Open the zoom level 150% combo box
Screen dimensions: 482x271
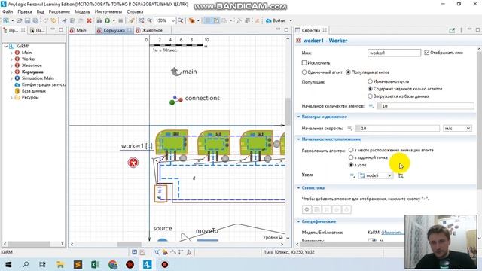166,20
